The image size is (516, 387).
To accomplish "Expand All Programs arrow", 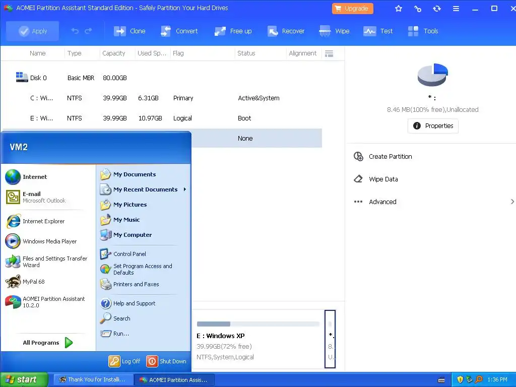I will click(x=69, y=343).
